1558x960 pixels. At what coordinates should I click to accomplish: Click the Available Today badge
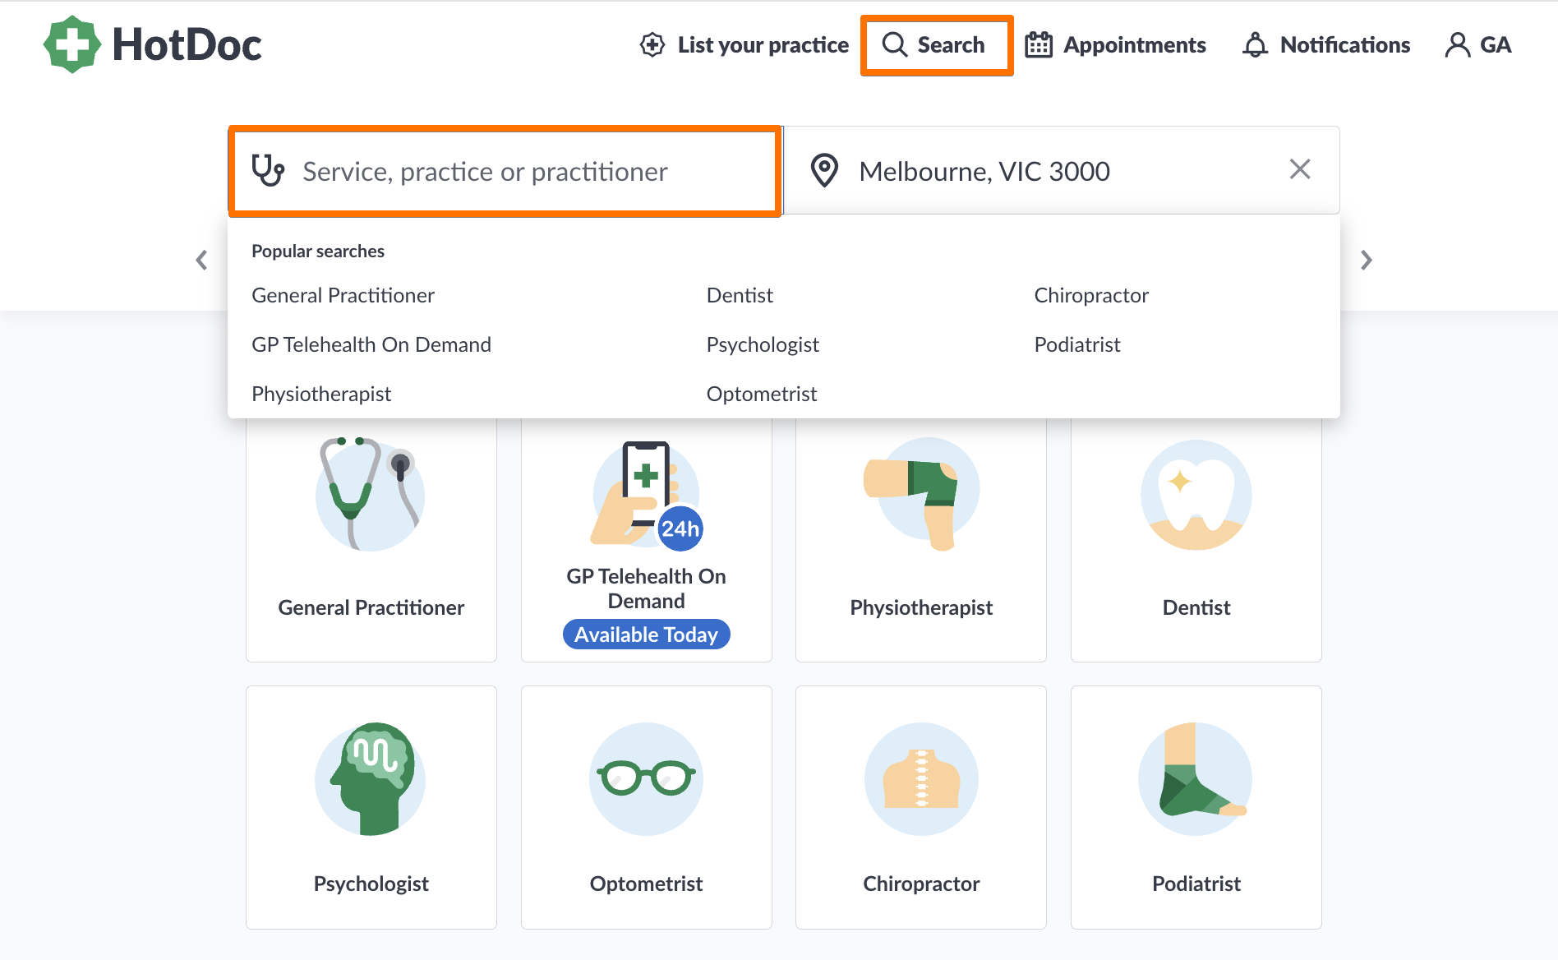(647, 635)
